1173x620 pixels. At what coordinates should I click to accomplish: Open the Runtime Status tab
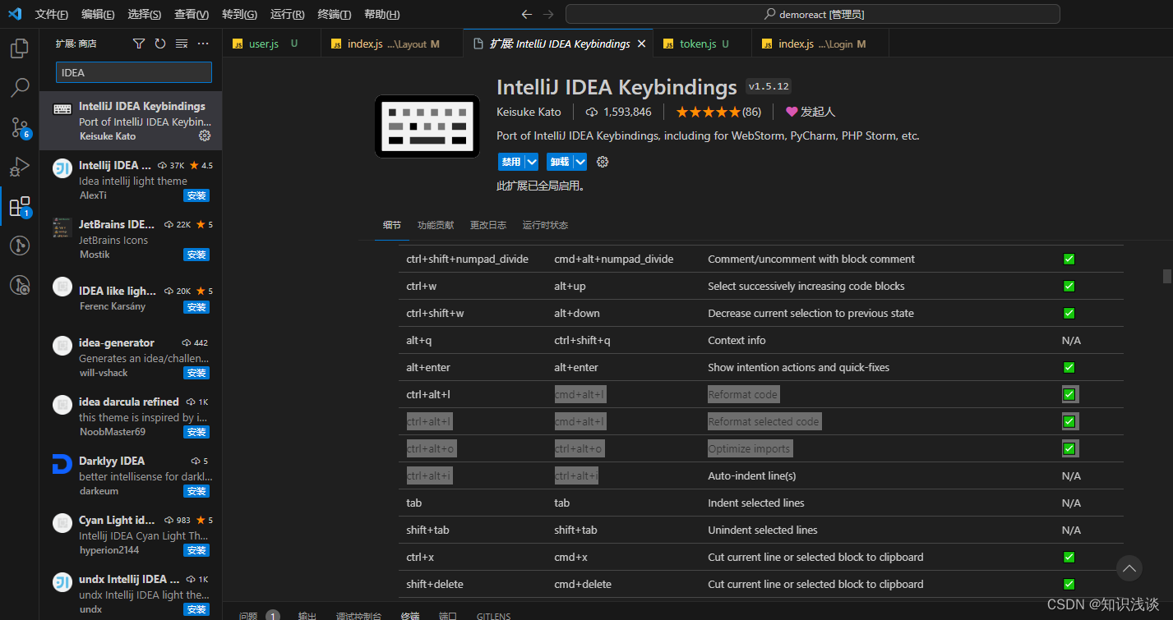pos(545,225)
